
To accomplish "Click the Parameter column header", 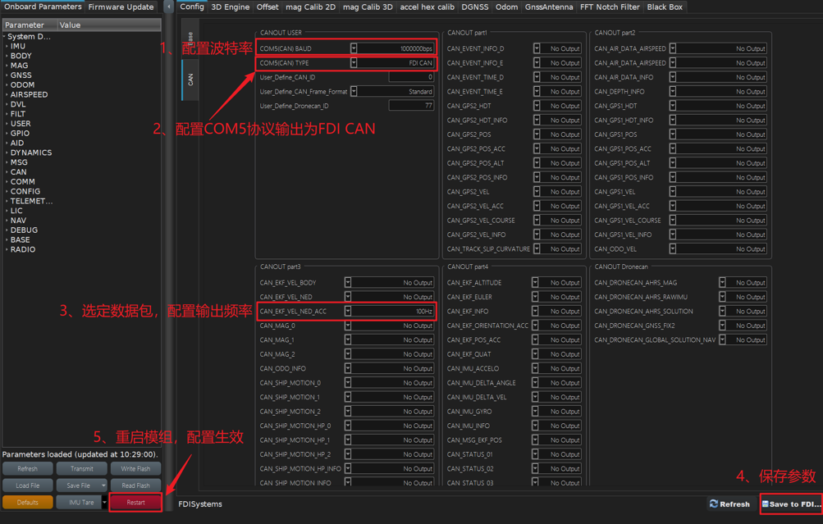I will coord(30,25).
